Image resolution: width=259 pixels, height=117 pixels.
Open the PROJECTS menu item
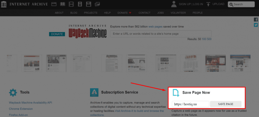pyautogui.click(x=91, y=13)
